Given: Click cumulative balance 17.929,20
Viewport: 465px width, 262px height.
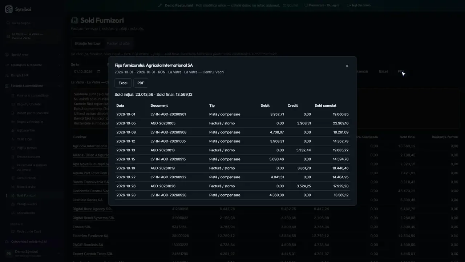Looking at the screenshot, I should (340, 186).
